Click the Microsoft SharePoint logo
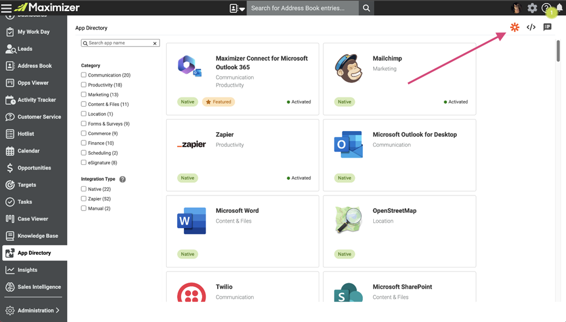This screenshot has height=322, width=566. tap(348, 293)
